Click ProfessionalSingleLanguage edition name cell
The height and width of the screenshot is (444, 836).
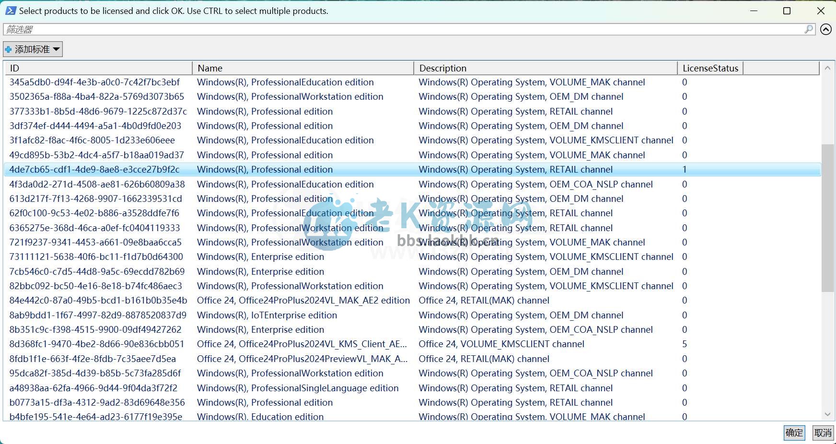coord(297,388)
